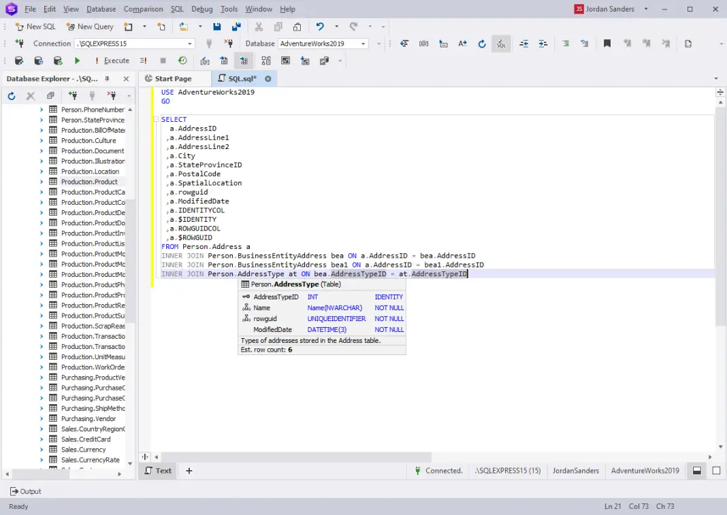Image resolution: width=727 pixels, height=515 pixels.
Task: Click the Execute button label
Action: [x=116, y=61]
